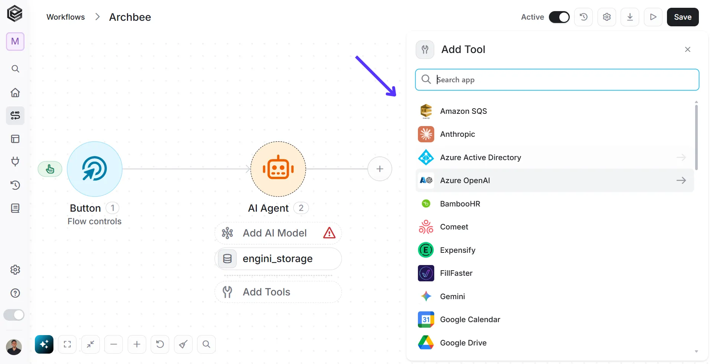Expand Azure OpenAI with its arrow

[x=681, y=181]
